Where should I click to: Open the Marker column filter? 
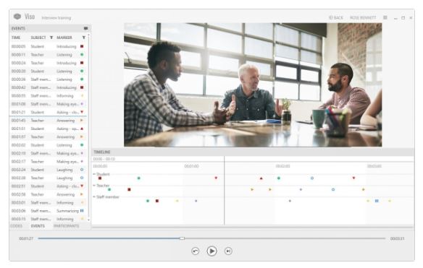coord(83,38)
